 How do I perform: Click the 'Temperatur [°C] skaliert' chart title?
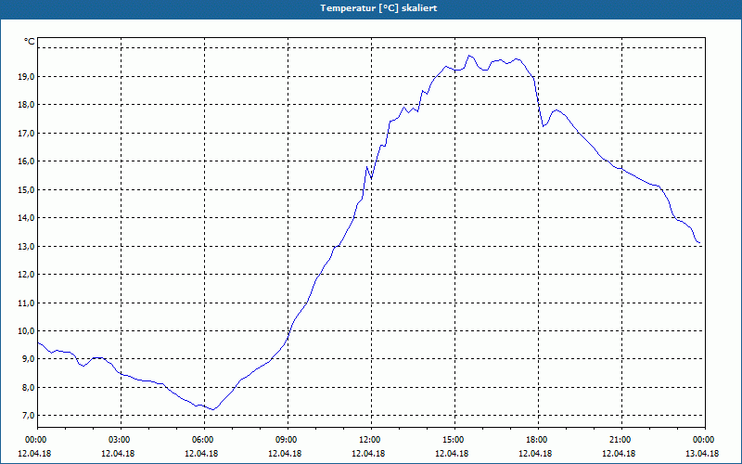(x=378, y=8)
